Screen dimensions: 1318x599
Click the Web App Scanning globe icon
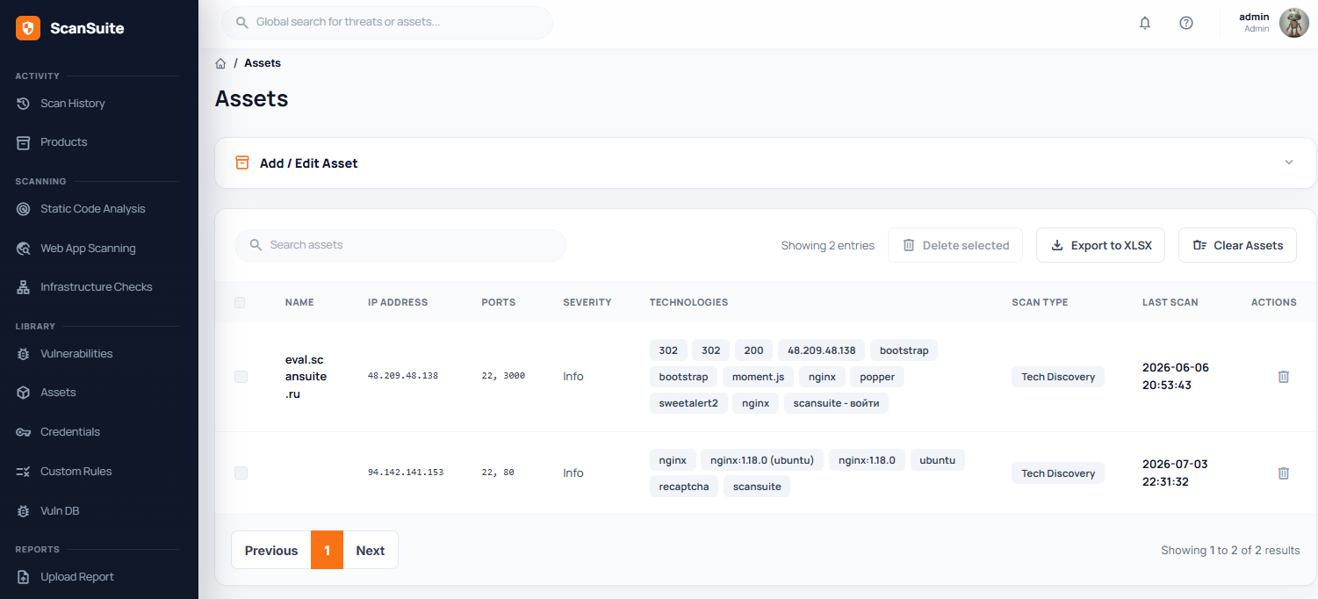(x=24, y=249)
